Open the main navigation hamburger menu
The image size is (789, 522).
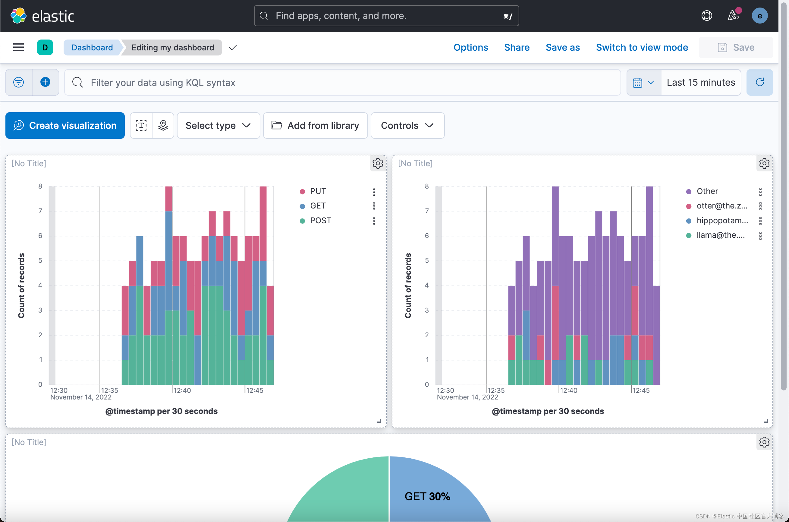[18, 47]
